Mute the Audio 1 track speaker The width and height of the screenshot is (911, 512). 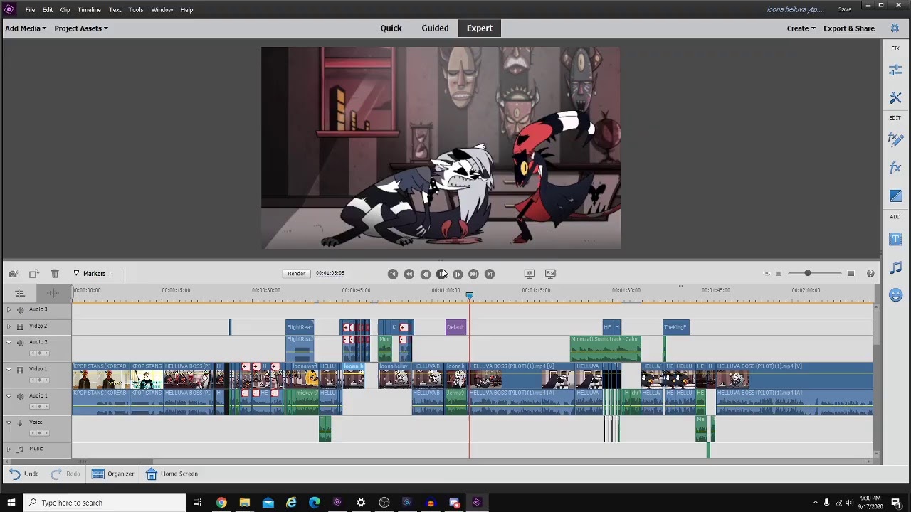point(20,397)
